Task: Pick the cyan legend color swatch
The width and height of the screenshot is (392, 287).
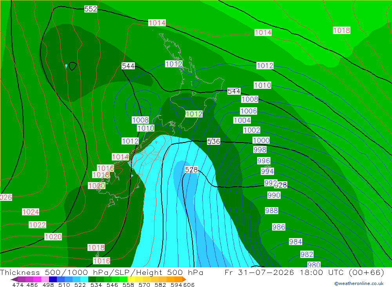Action: (x=84, y=279)
